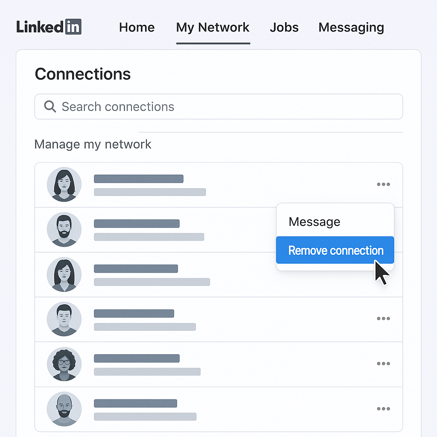Click the bald bearded man's avatar
The image size is (437, 437).
(x=64, y=409)
